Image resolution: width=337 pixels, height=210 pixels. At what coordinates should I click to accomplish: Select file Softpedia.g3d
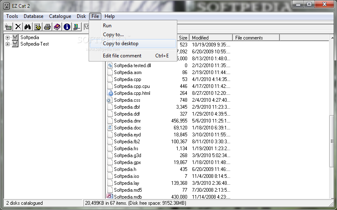click(127, 155)
